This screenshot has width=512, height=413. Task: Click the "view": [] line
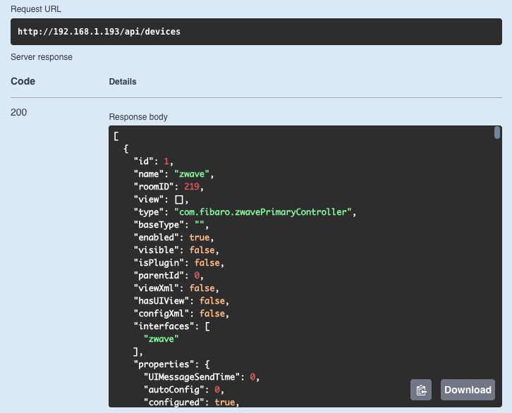point(161,199)
